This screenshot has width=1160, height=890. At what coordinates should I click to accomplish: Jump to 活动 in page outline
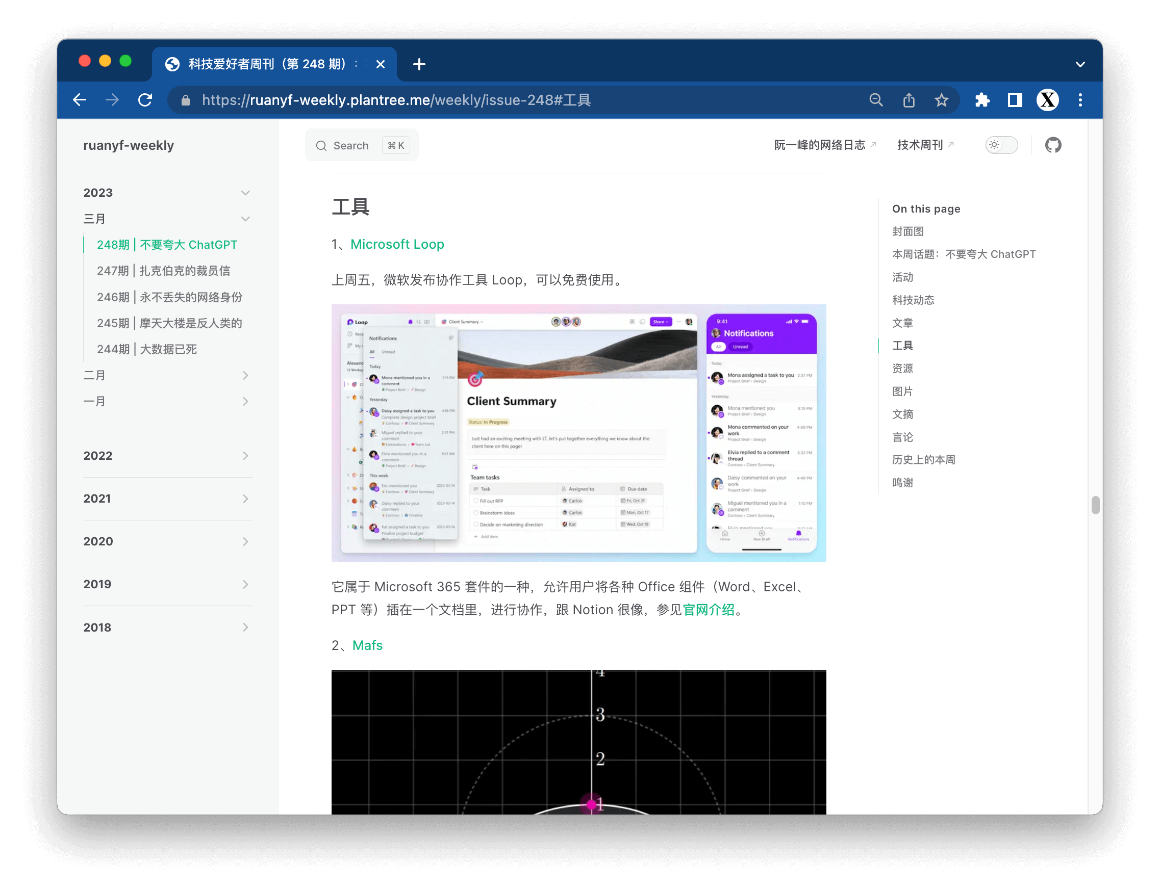coord(902,277)
